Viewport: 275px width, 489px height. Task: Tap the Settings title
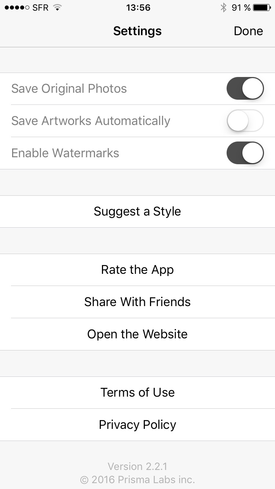click(137, 31)
